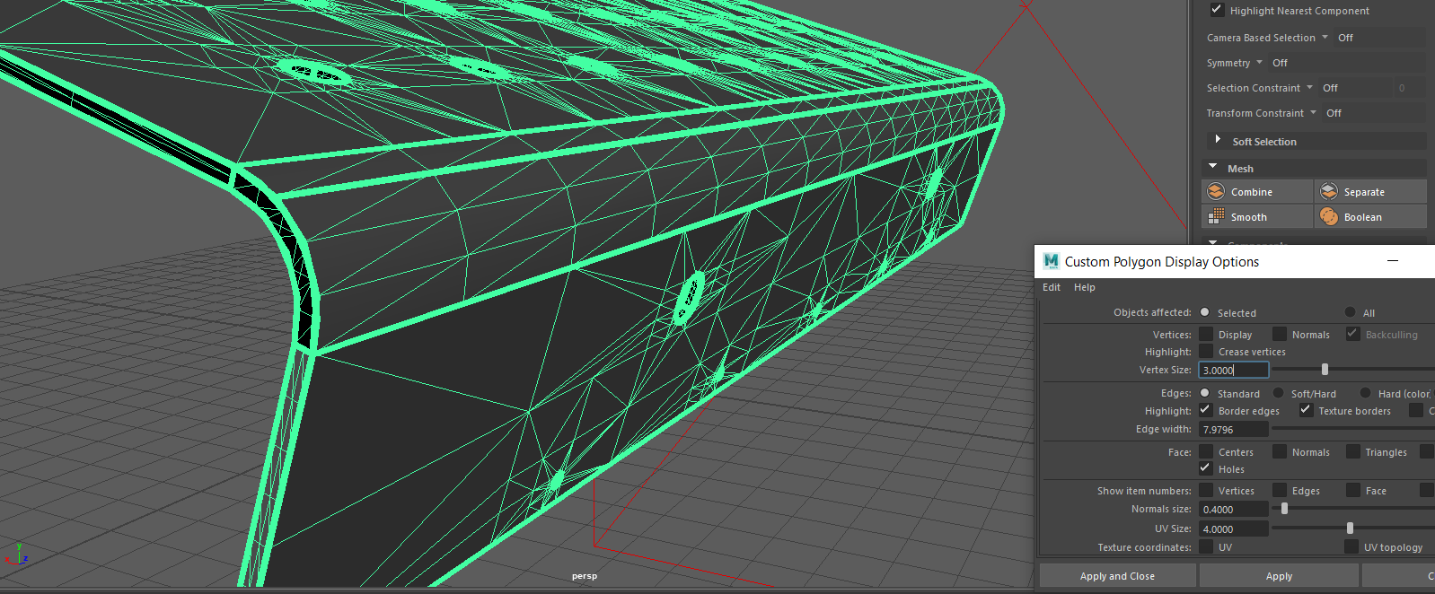Select Hard (color) edges radio button

click(x=1365, y=393)
